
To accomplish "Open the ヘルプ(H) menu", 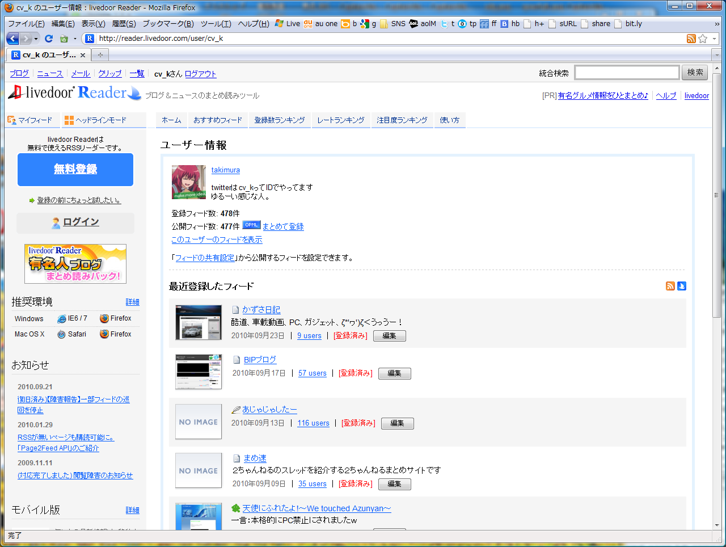I will click(x=254, y=24).
